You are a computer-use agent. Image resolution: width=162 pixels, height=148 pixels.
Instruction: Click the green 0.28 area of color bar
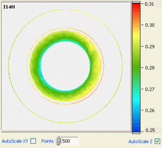[x=136, y=68]
